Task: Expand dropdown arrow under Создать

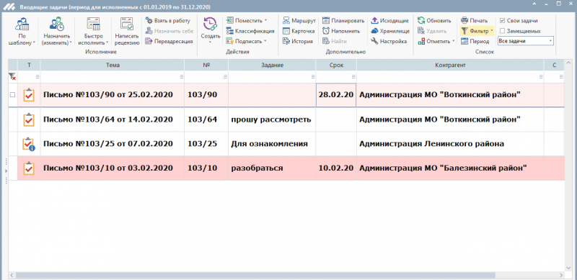Action: pyautogui.click(x=211, y=42)
